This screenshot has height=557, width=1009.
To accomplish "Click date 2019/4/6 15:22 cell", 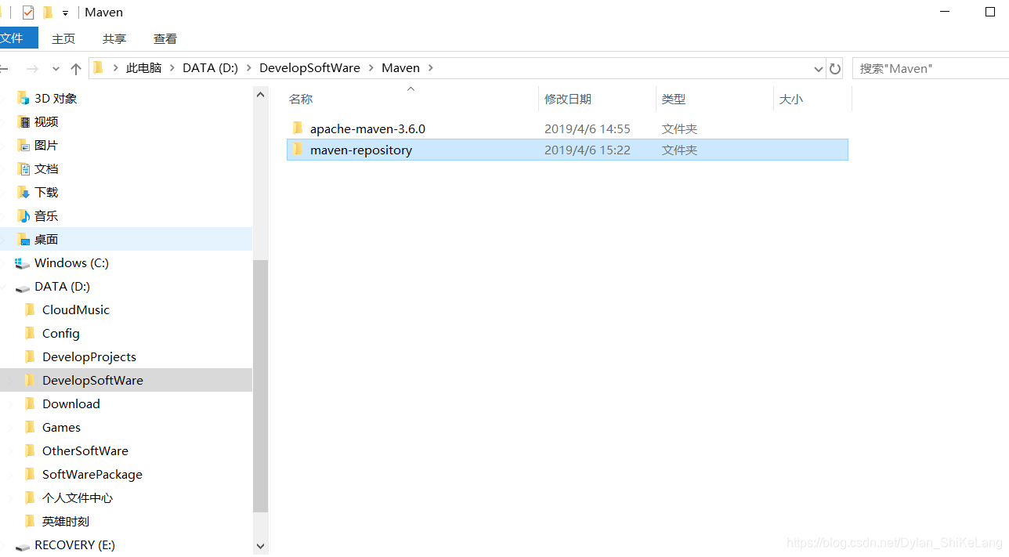I will [588, 150].
